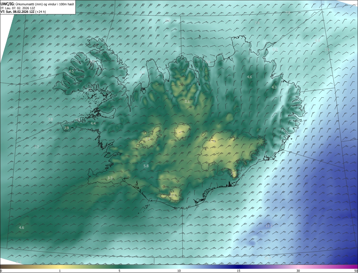Image resolution: width=358 pixels, height=273 pixels.
Task: Click the 10 tick on the color scale
Action: click(179, 271)
